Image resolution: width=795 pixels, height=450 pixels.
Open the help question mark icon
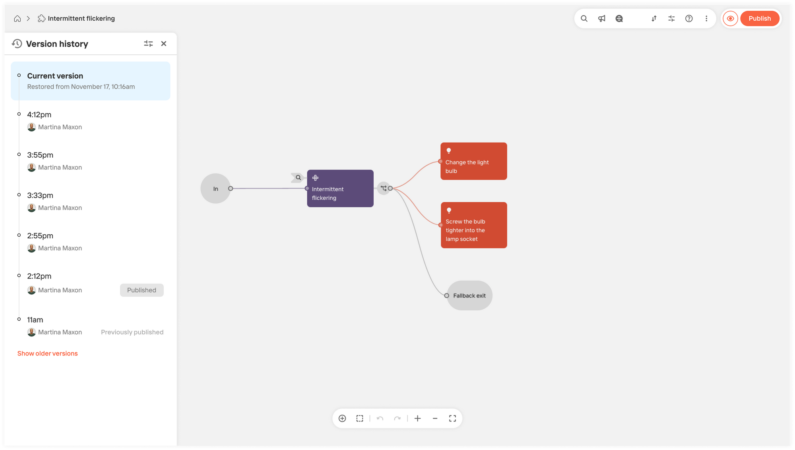(689, 19)
